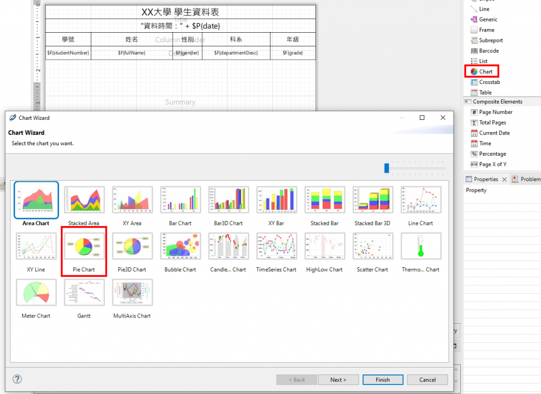The width and height of the screenshot is (541, 394).
Task: Pick the Time composite element
Action: (481, 143)
